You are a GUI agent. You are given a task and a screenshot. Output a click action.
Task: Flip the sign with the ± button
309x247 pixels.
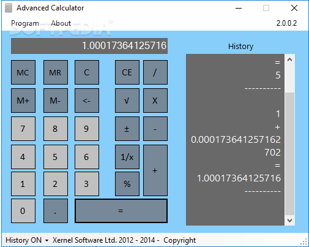(127, 129)
